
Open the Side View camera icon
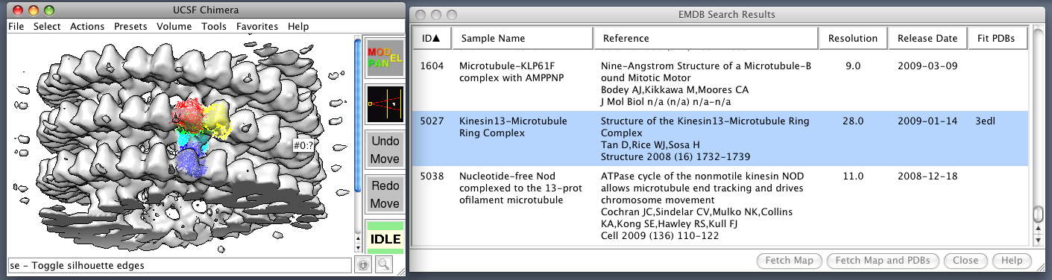[x=385, y=105]
